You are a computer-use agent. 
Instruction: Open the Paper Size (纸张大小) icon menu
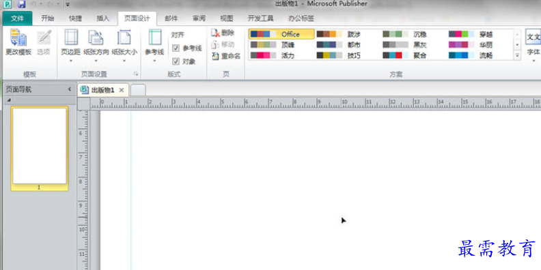coord(124,37)
